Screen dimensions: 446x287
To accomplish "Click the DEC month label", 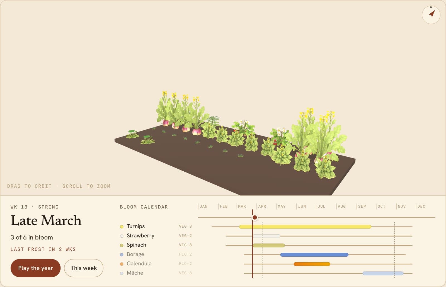I will pyautogui.click(x=421, y=206).
